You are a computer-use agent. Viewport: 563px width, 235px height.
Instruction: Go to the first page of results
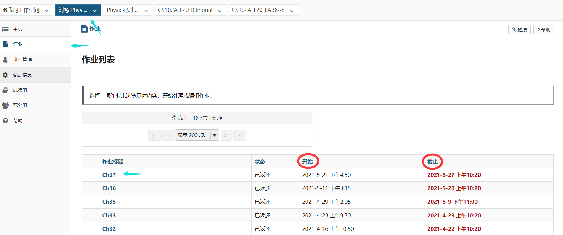click(x=154, y=135)
